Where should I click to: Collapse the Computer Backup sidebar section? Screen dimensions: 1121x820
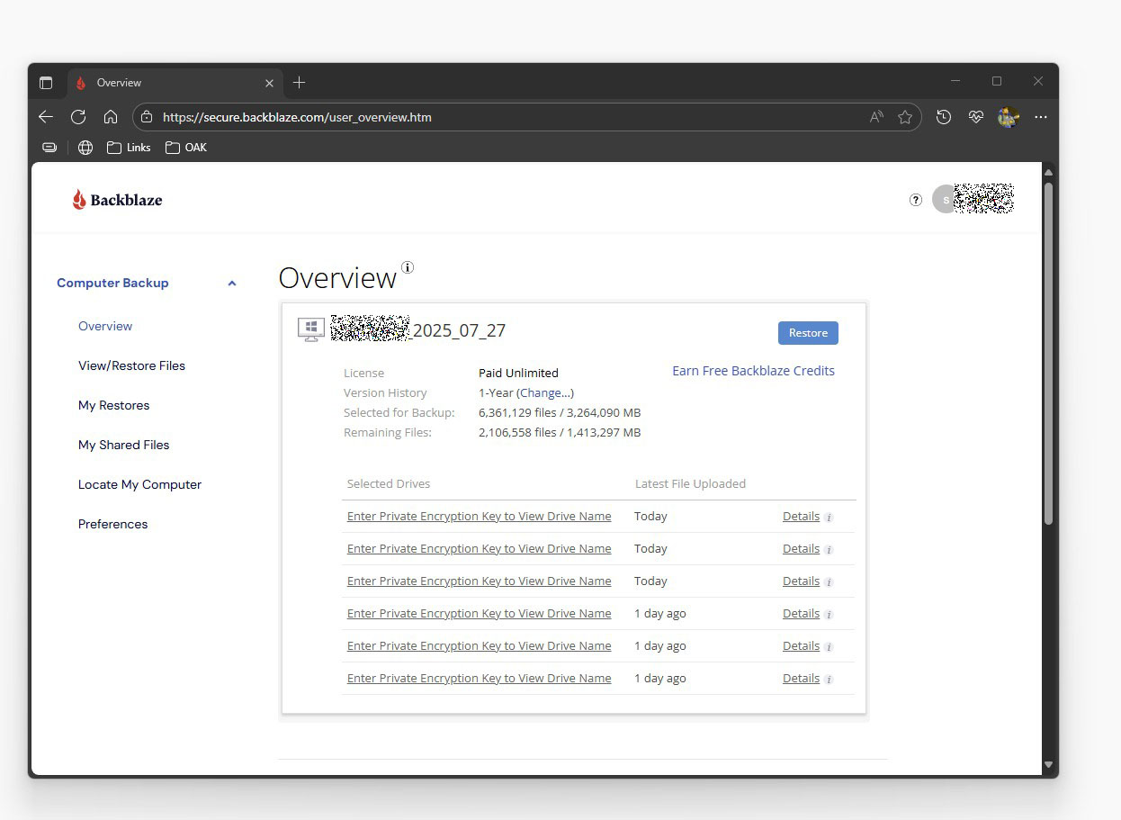(231, 284)
